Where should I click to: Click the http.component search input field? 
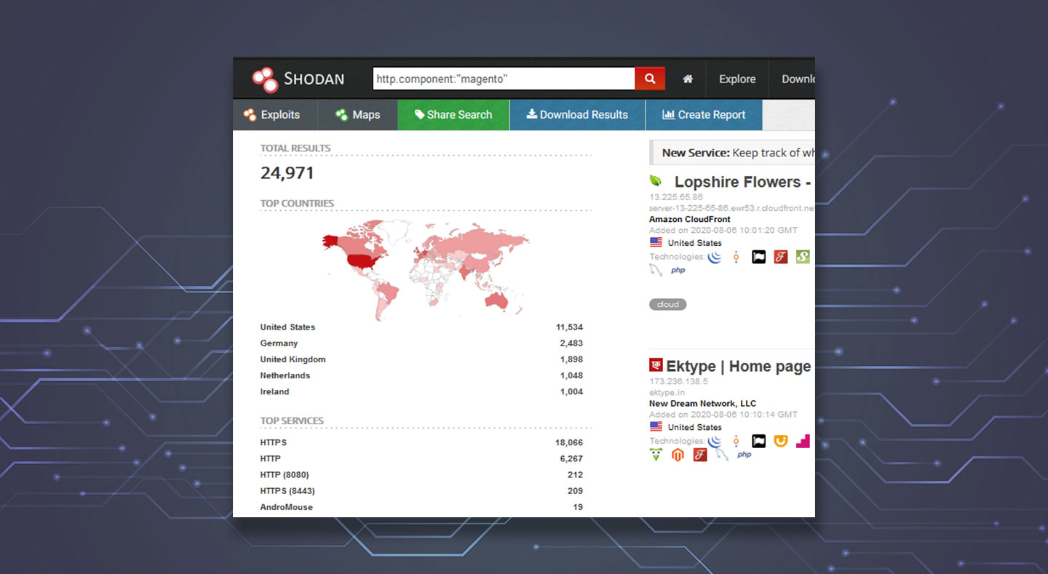504,79
